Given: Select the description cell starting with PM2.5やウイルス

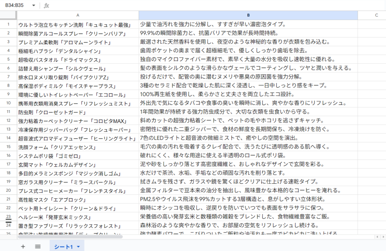Looking at the screenshot, I should point(248,199).
